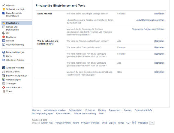
Task: Go to Apps und Websites section
Action: pyautogui.click(x=15, y=68)
